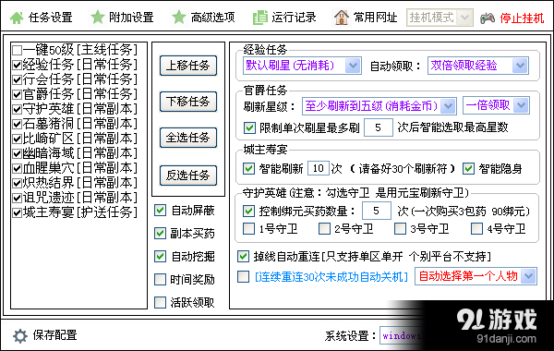Uncheck the 自动屏蔽 option
The width and height of the screenshot is (554, 351).
click(x=160, y=211)
